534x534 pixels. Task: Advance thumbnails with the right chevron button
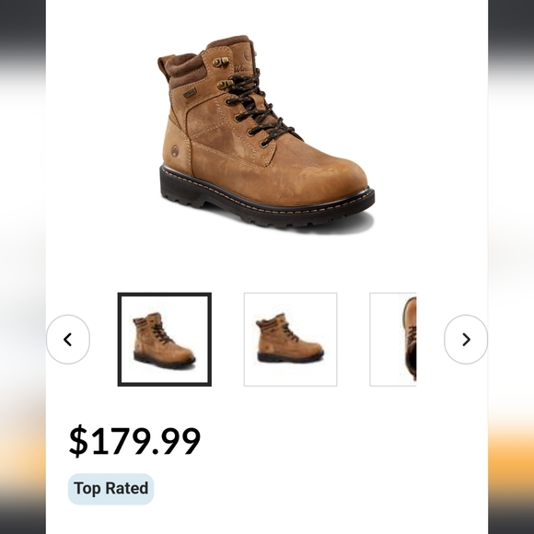(x=466, y=340)
